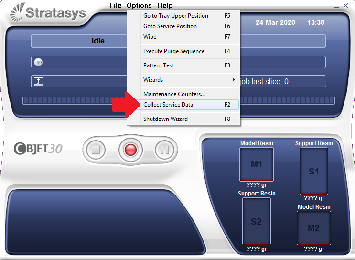The image size is (355, 260).
Task: Click the Model Resin label above M2
Action: pos(314,207)
